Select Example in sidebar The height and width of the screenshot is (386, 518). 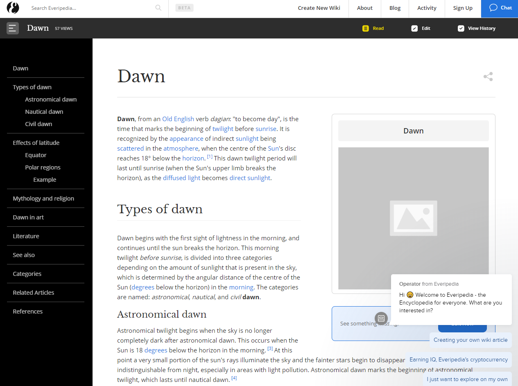(x=45, y=180)
